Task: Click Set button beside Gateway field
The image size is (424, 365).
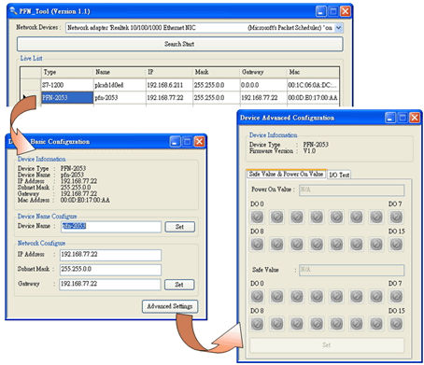Action: tap(179, 285)
